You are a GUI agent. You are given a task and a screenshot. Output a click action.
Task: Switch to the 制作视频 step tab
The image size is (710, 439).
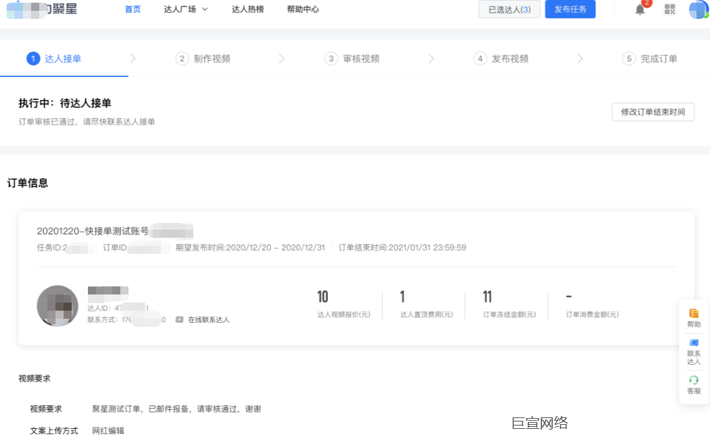(210, 59)
